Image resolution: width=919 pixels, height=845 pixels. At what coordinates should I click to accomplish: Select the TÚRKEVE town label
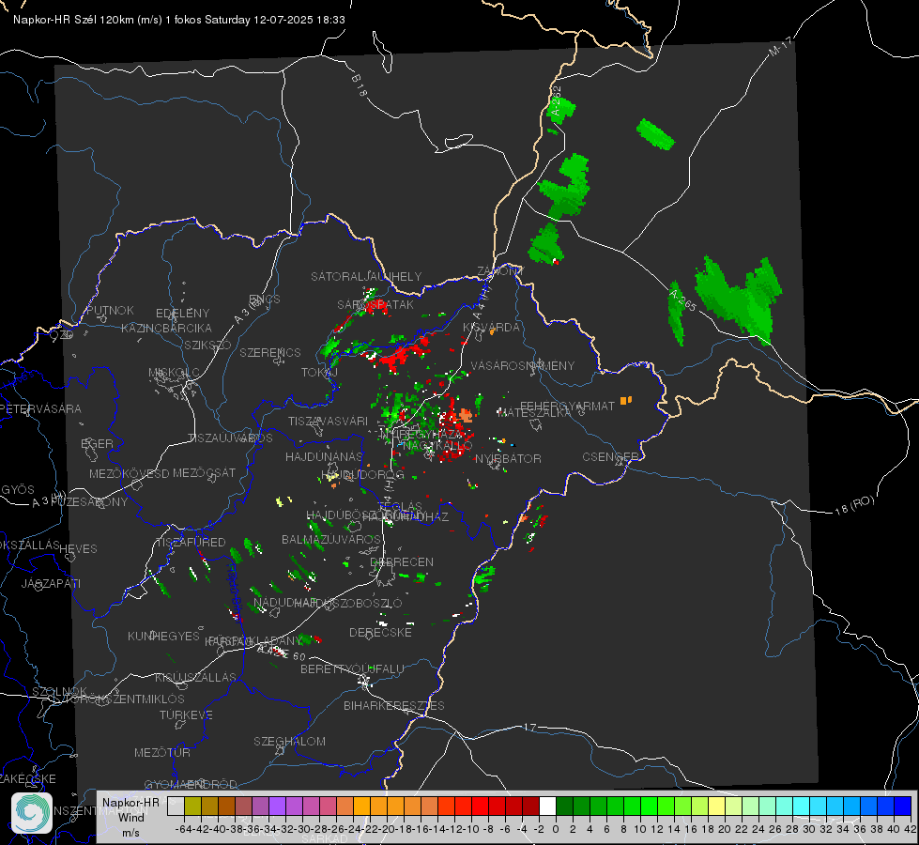[x=186, y=715]
